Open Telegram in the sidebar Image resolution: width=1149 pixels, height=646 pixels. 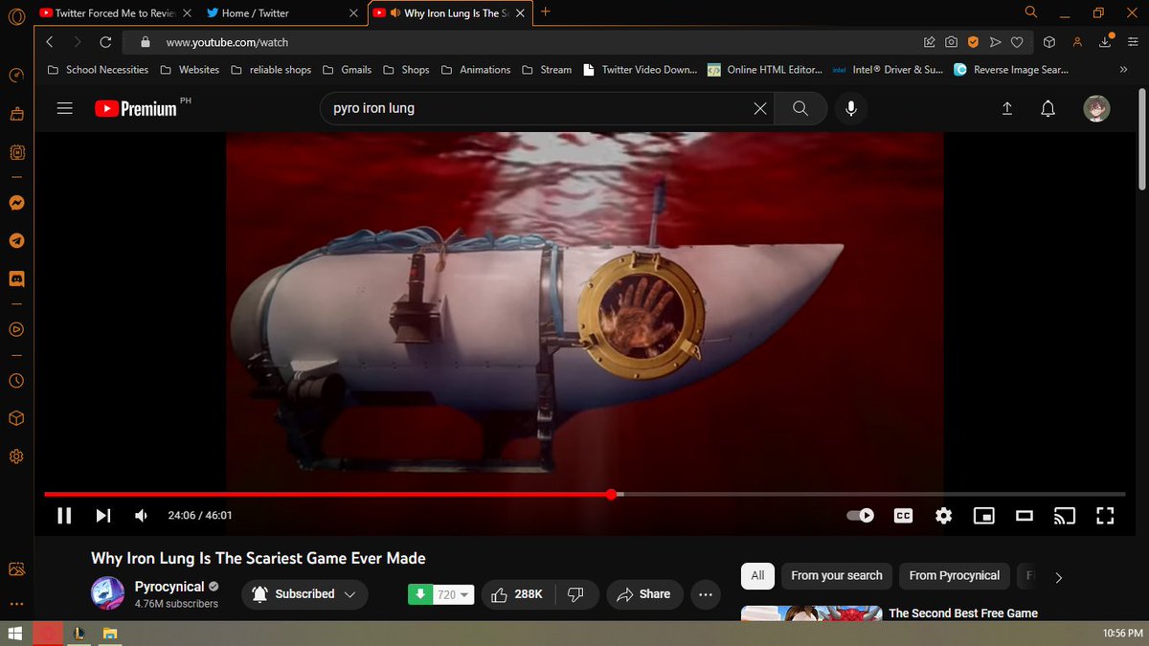pos(15,241)
